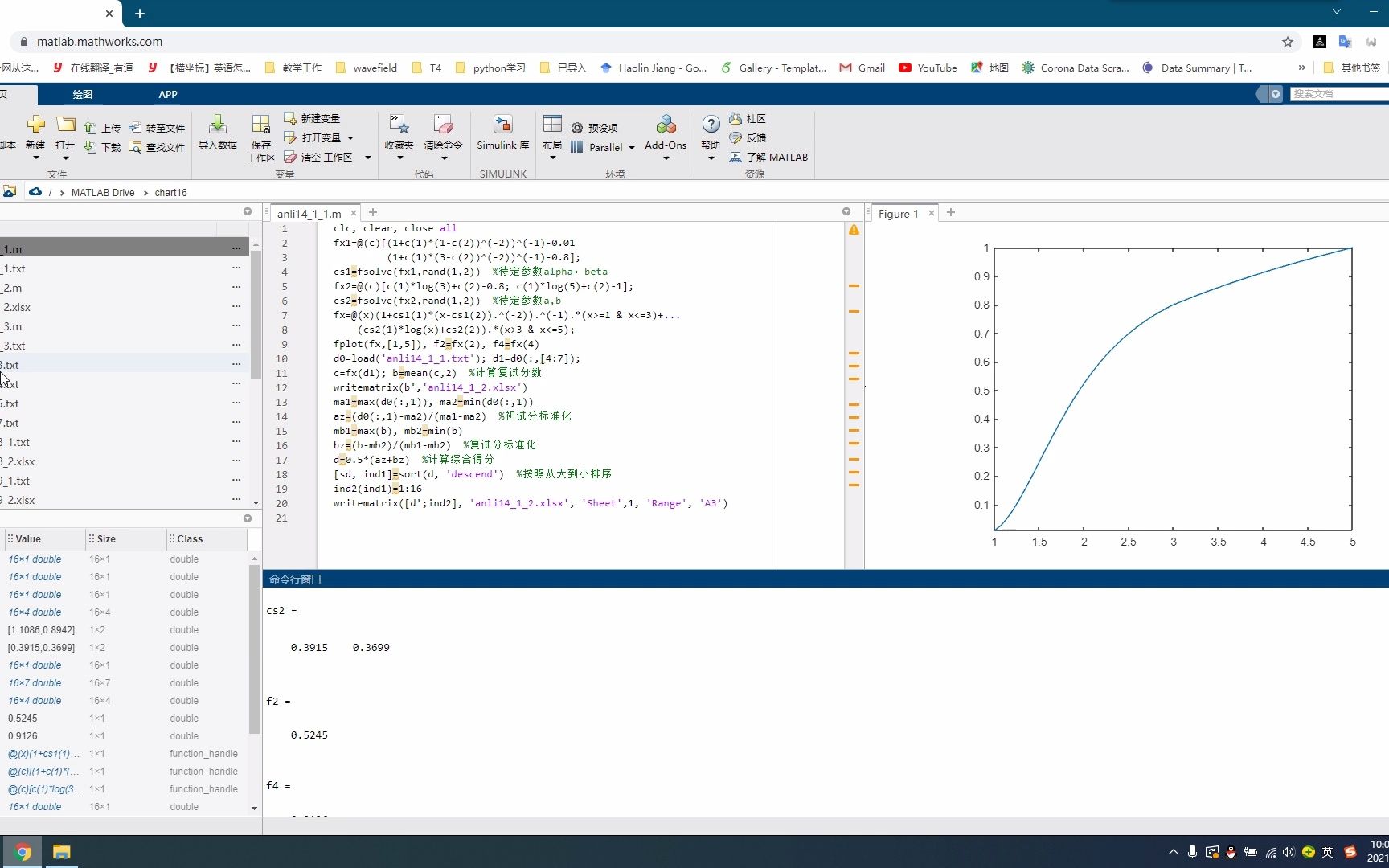Click the 保存工作区 save workspace icon
The width and height of the screenshot is (1389, 868).
tap(260, 124)
